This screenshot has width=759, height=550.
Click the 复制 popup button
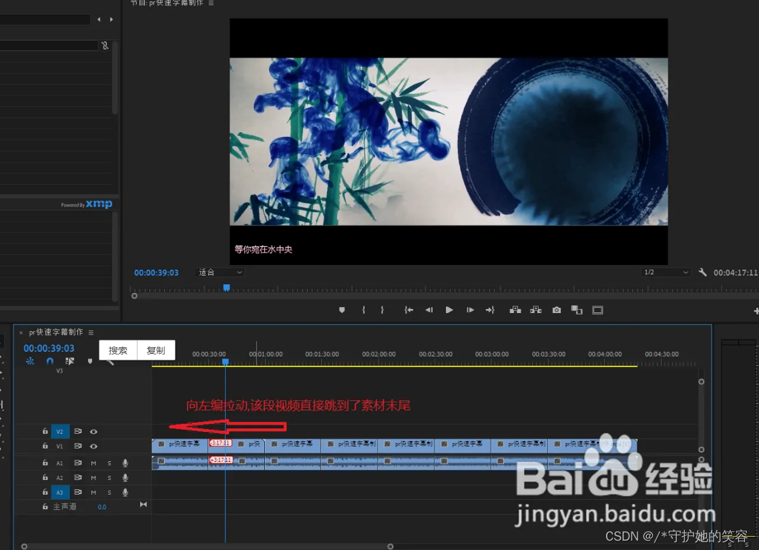click(x=156, y=350)
